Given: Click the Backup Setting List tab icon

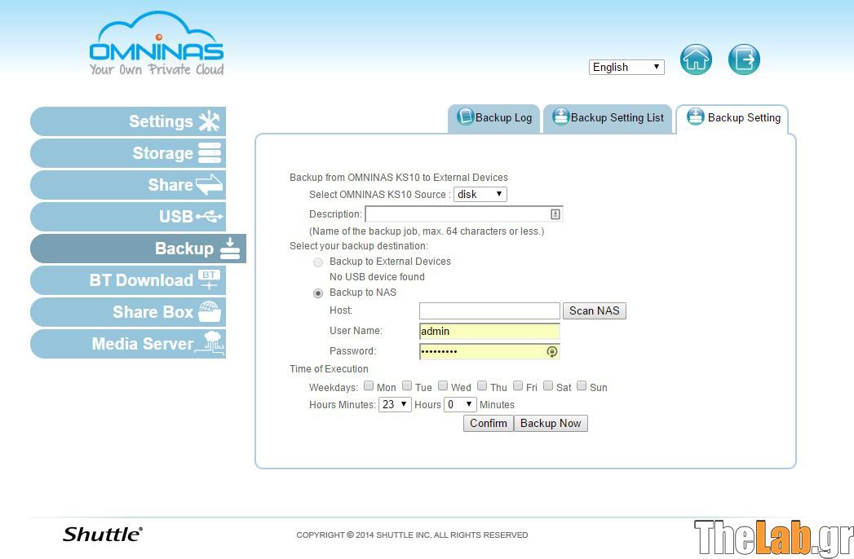Looking at the screenshot, I should click(x=560, y=117).
